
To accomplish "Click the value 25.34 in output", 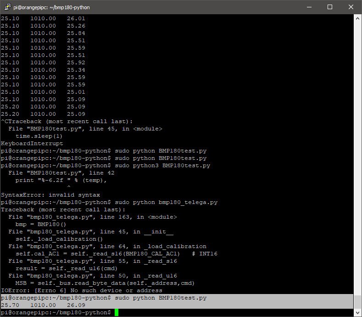I will coord(76,70).
